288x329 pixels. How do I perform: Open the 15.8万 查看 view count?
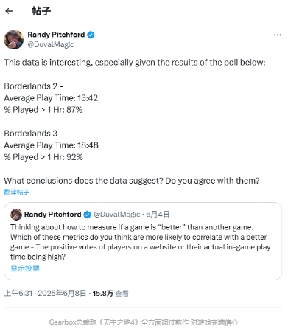click(110, 293)
